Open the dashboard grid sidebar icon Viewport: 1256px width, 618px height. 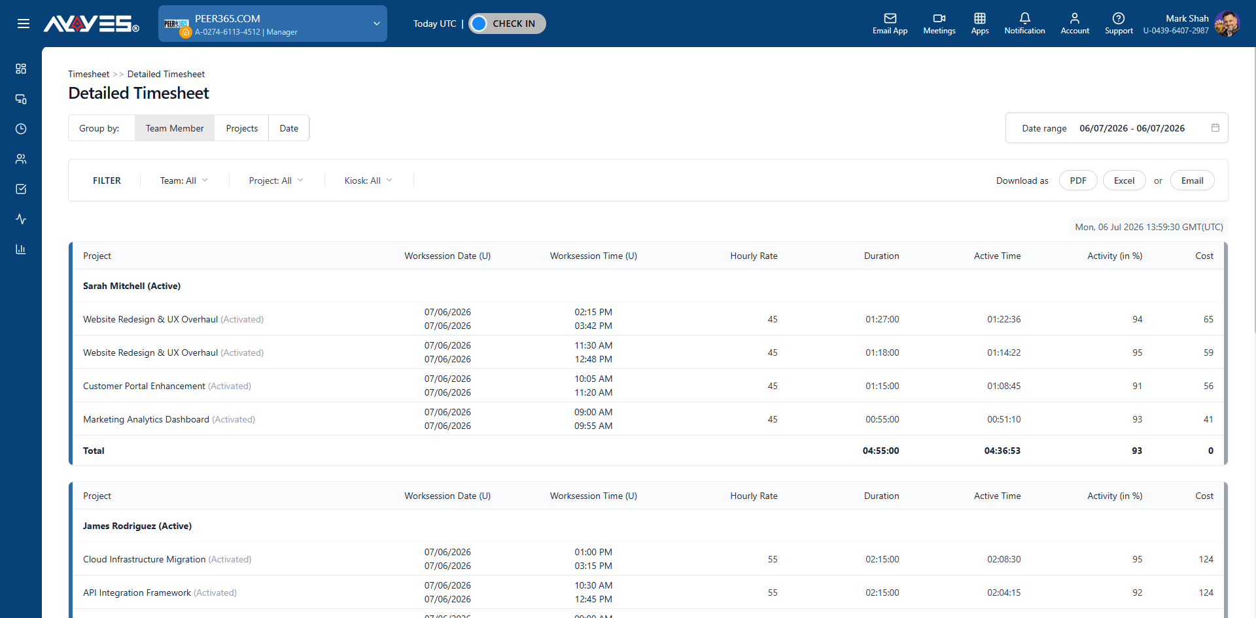click(21, 69)
